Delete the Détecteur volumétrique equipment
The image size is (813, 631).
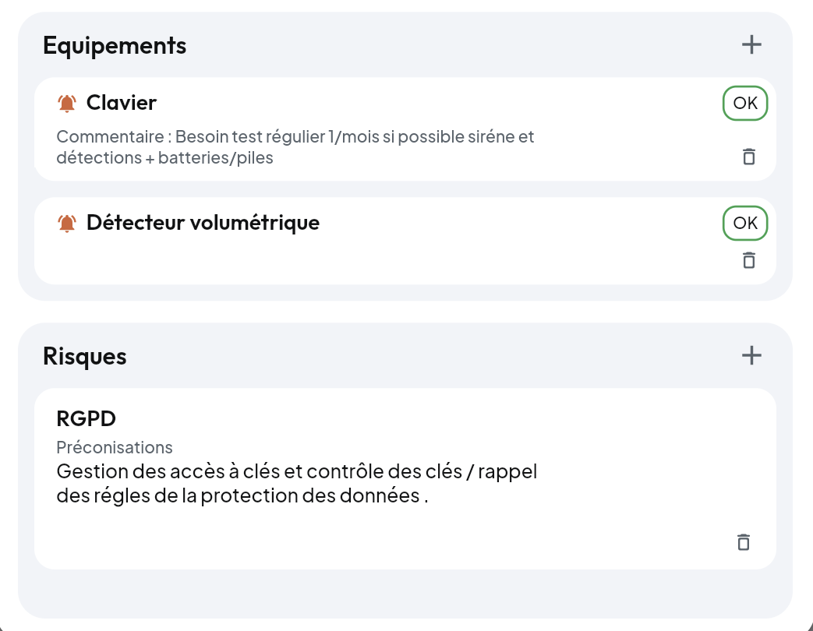coord(748,260)
